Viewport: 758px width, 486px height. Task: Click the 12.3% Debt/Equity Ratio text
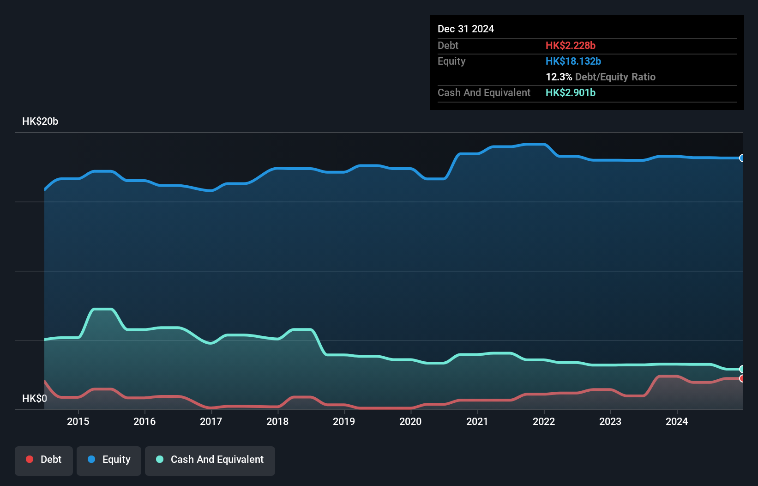(x=601, y=77)
